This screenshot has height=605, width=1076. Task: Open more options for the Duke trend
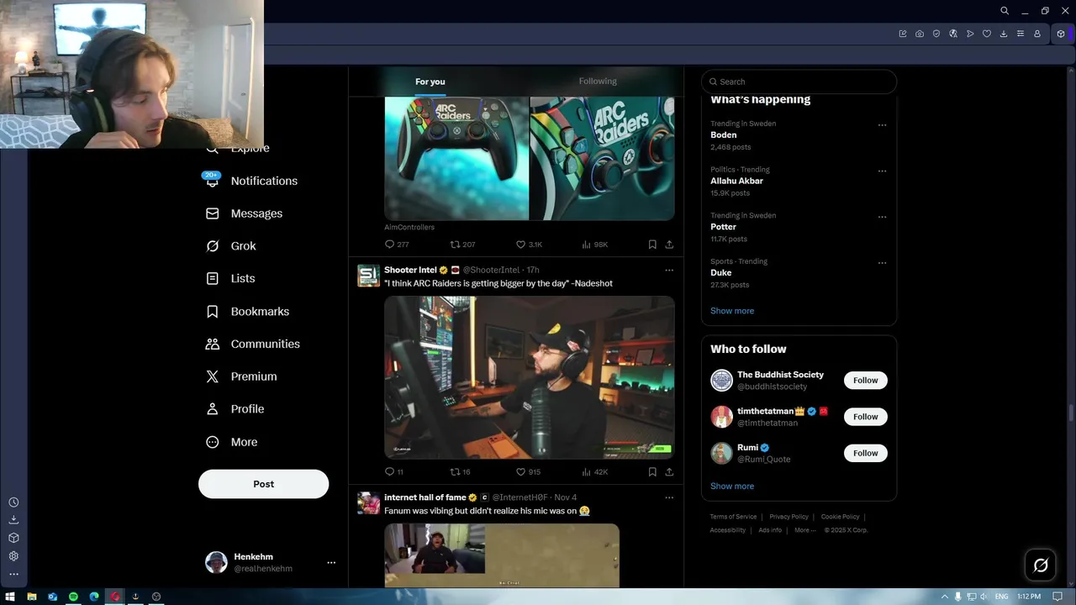click(x=882, y=262)
